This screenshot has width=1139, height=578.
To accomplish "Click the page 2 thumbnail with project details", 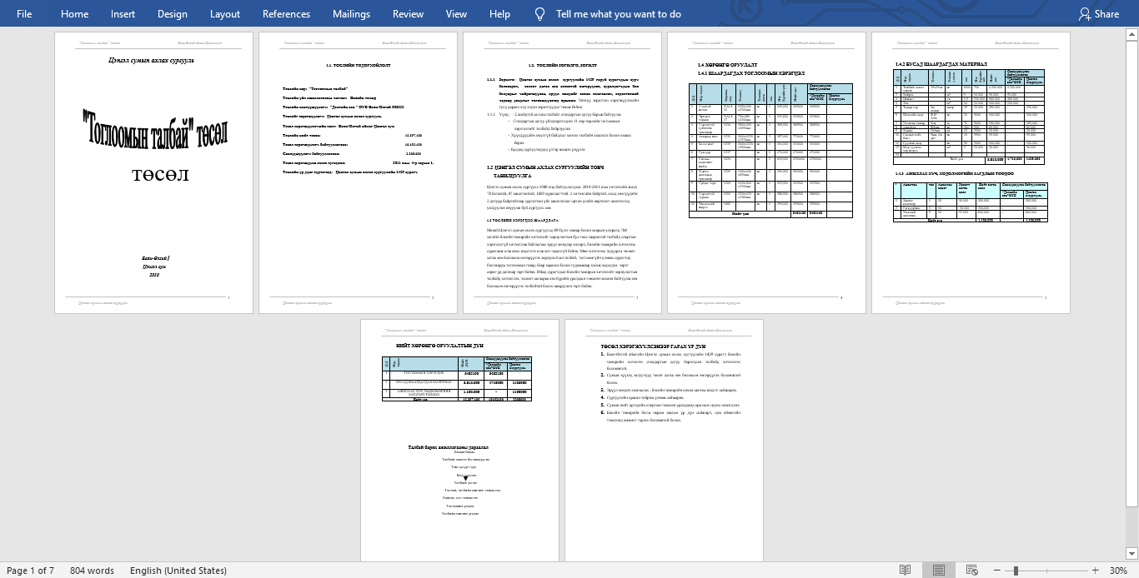I will (x=359, y=172).
